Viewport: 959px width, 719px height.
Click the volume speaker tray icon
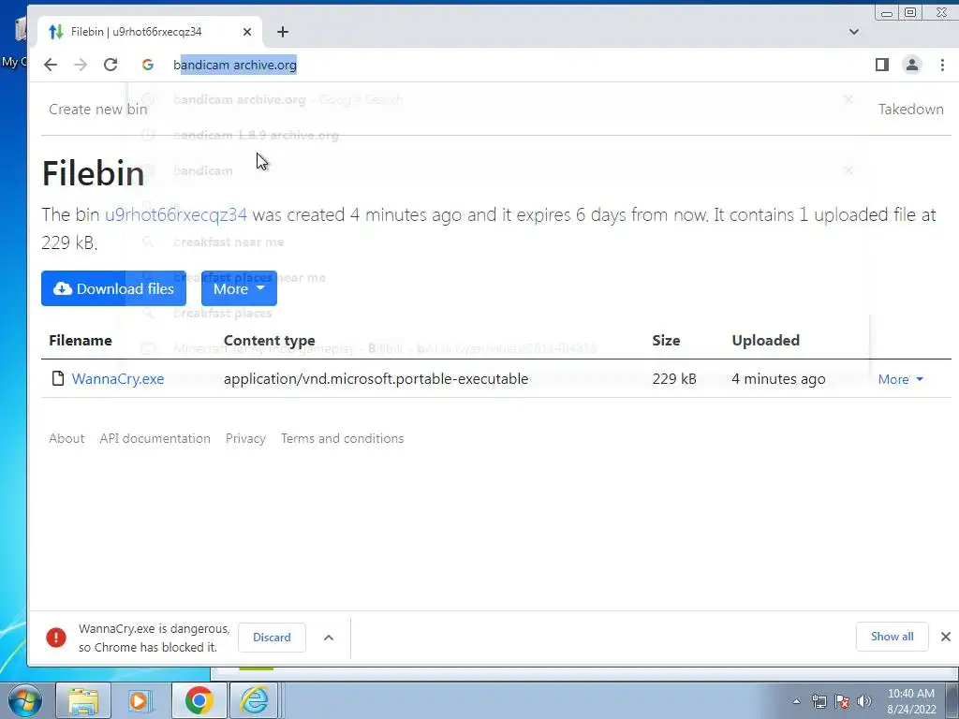tap(863, 701)
